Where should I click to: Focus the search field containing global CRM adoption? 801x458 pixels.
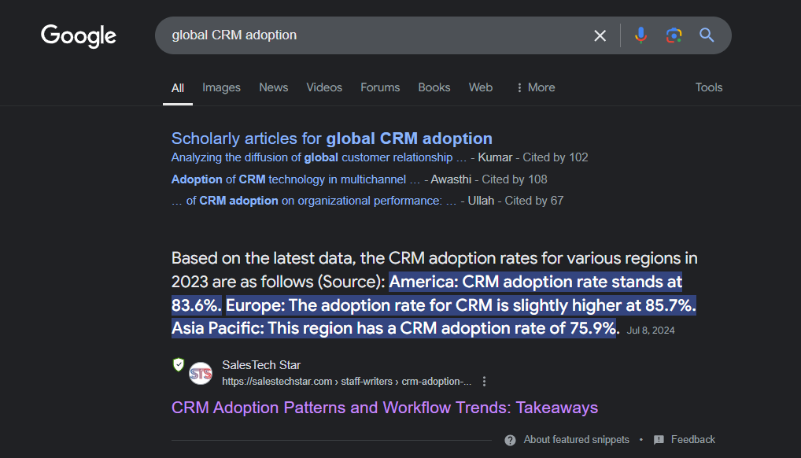[x=378, y=35]
